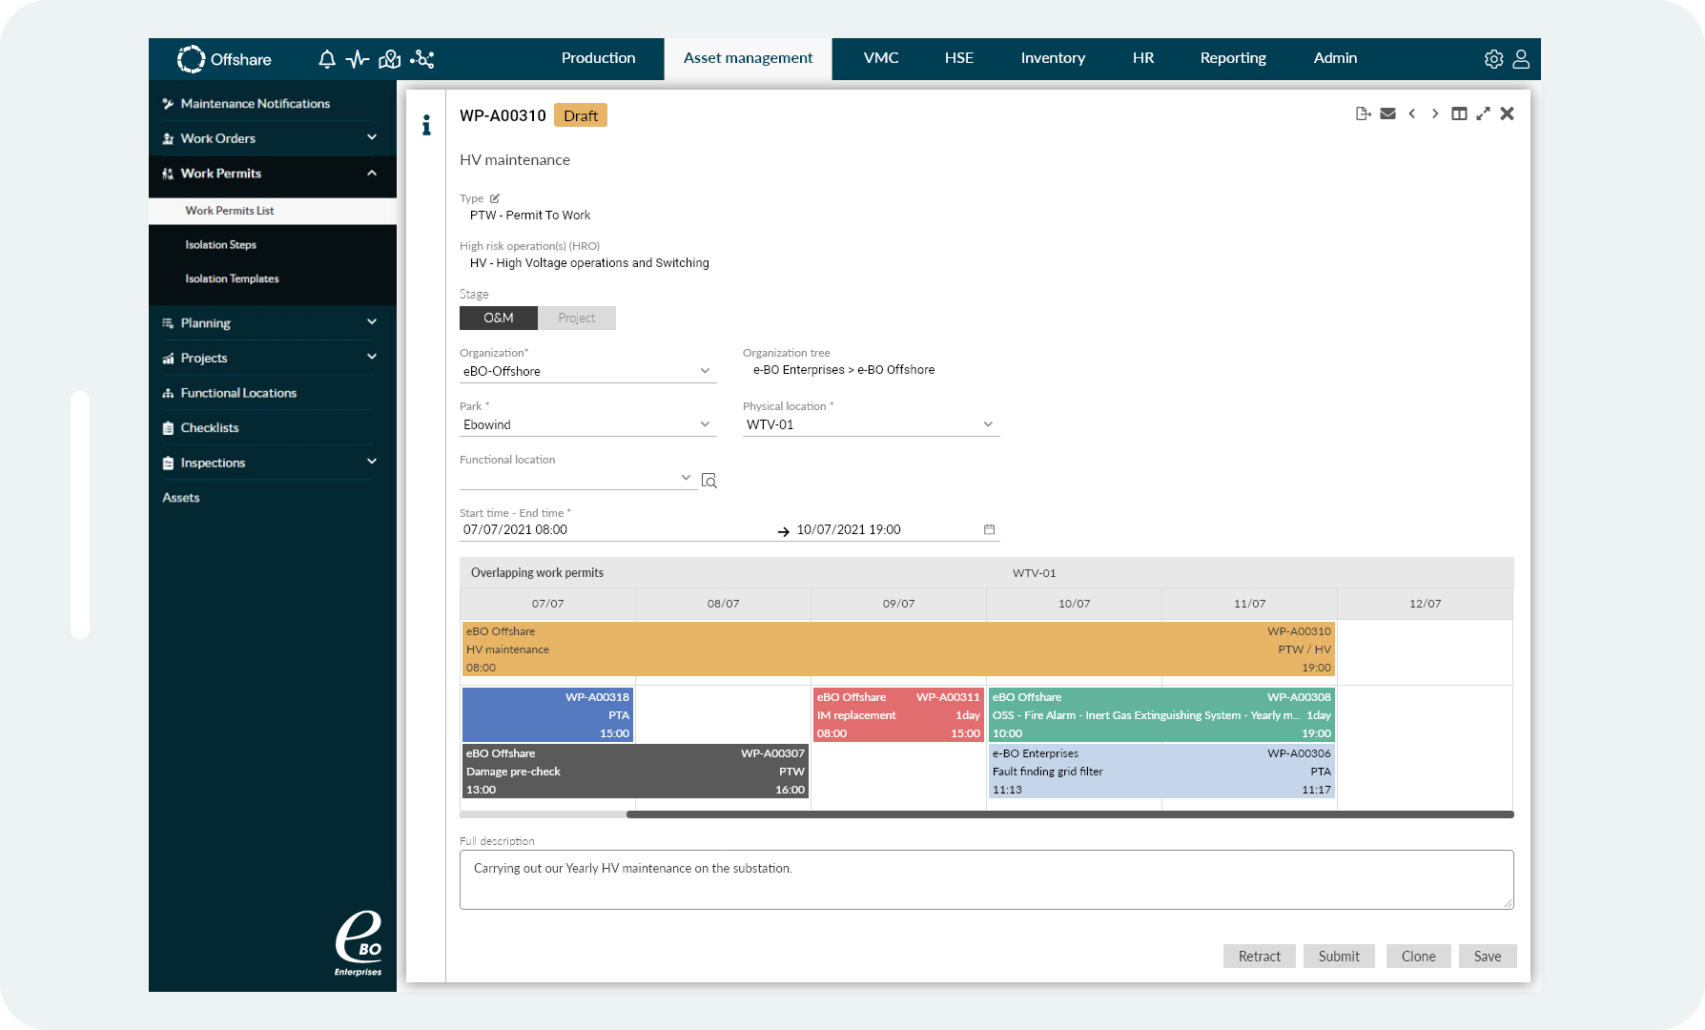The height and width of the screenshot is (1030, 1705).
Task: Export the work permit document
Action: (x=1364, y=113)
